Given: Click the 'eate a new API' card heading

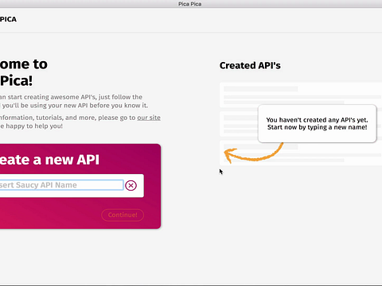Looking at the screenshot, I should point(49,160).
